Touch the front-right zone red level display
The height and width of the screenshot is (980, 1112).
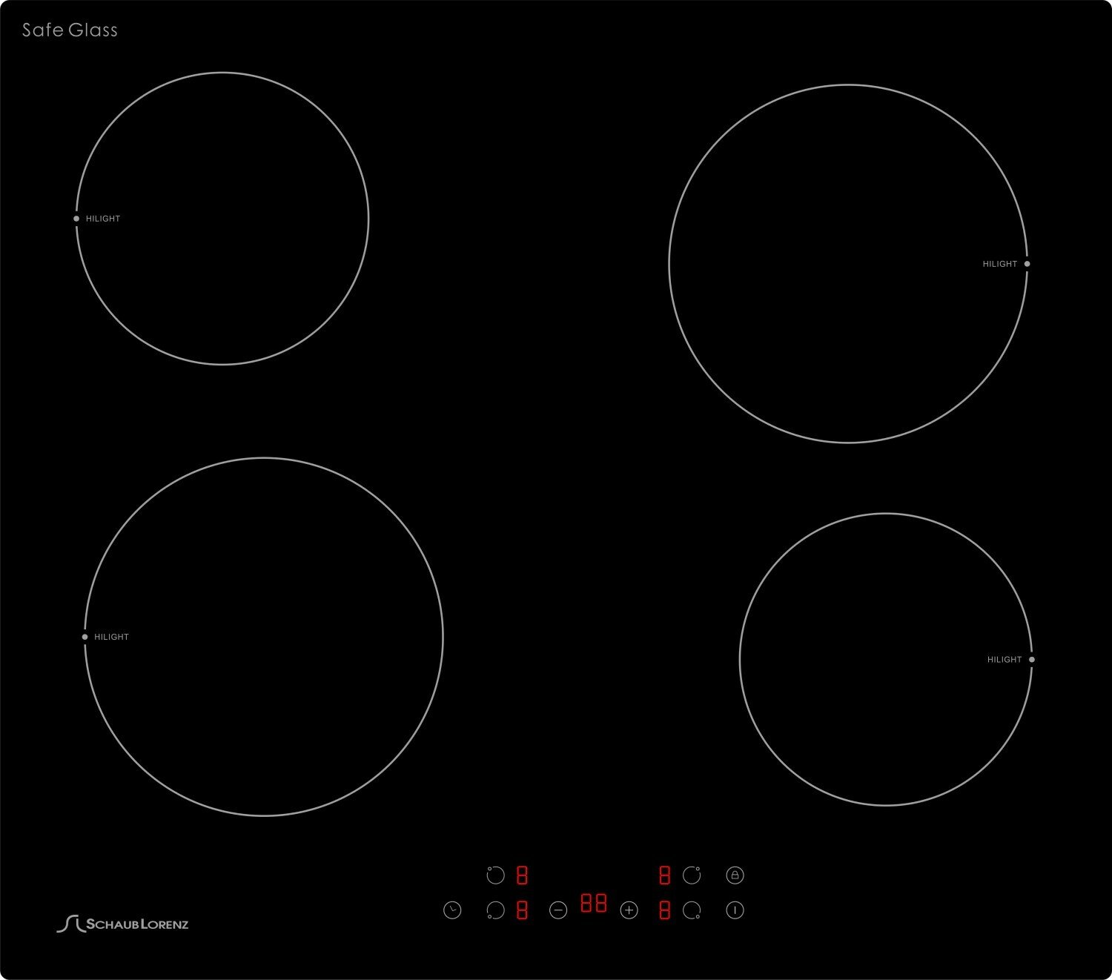point(664,910)
